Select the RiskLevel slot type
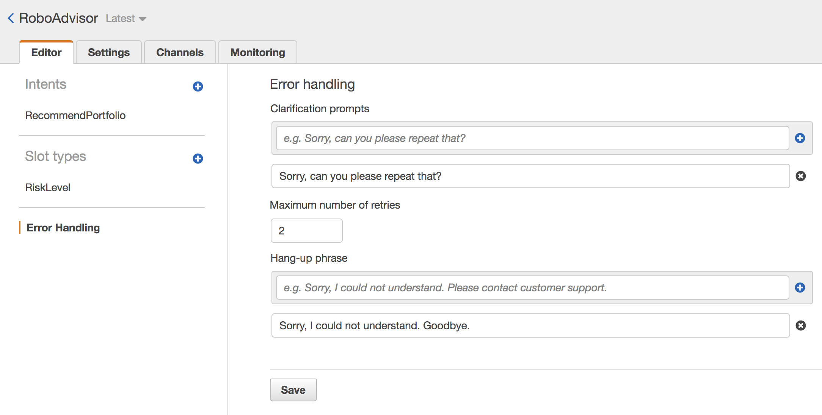This screenshot has width=822, height=415. [x=47, y=187]
